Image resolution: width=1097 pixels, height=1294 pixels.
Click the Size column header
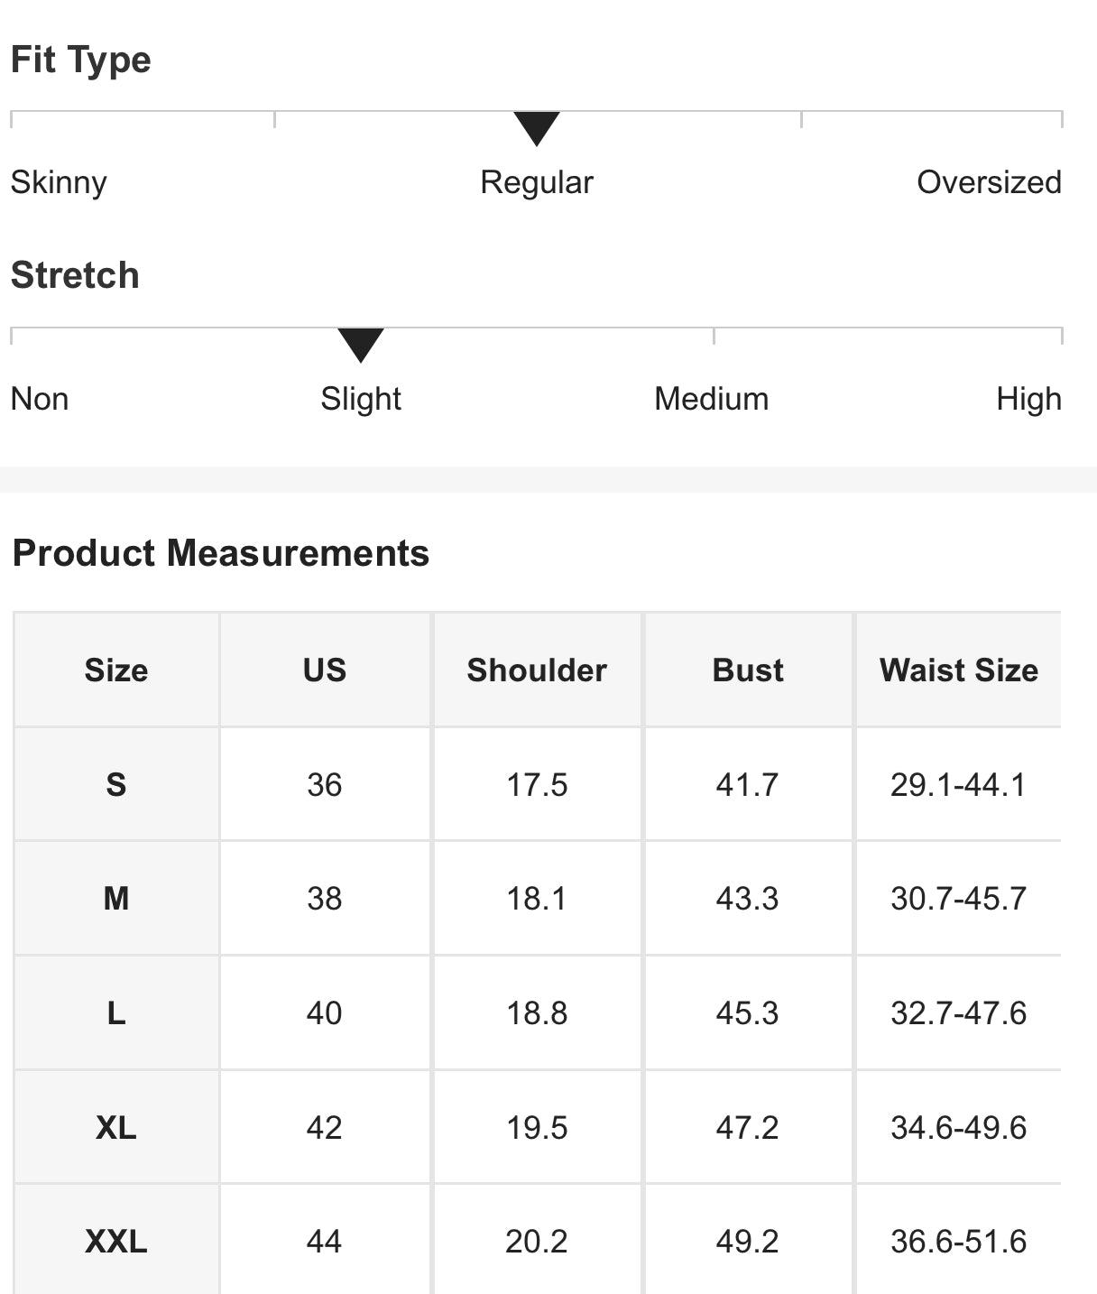coord(116,670)
